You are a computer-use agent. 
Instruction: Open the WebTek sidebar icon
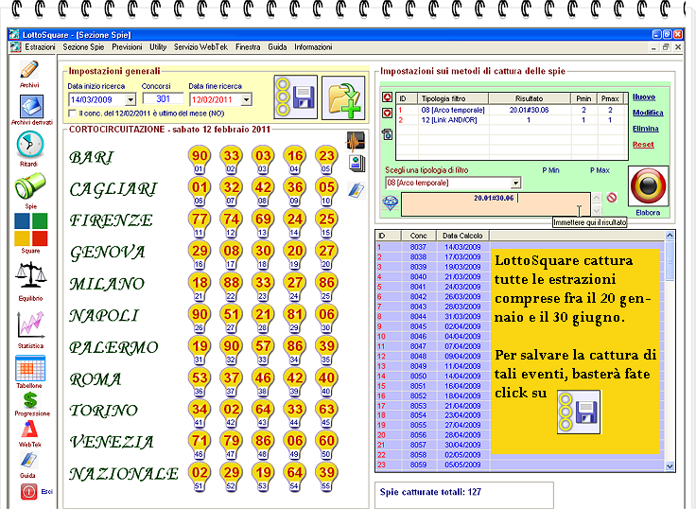(29, 430)
